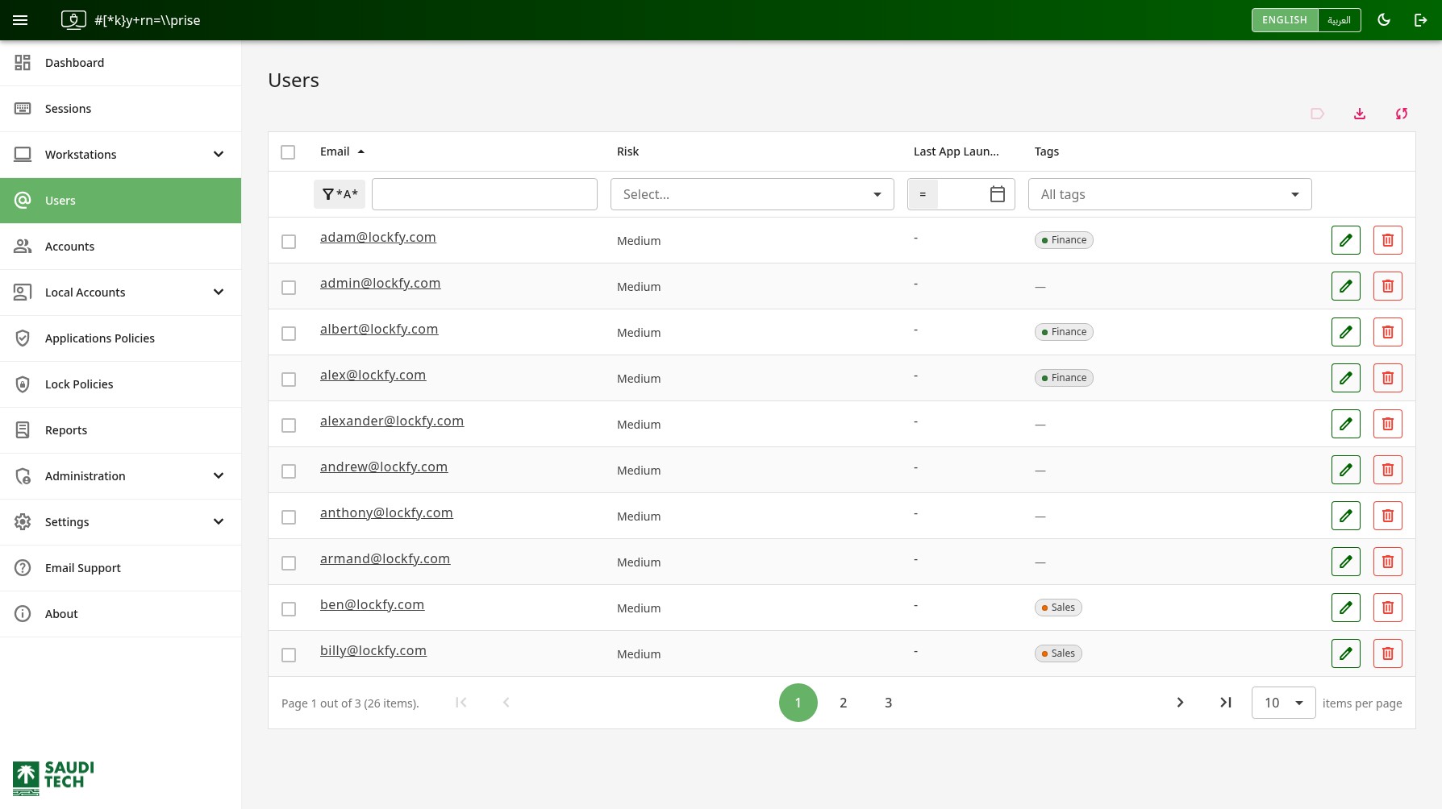Check the andrew@lockfy.com row checkbox
1442x809 pixels.
pyautogui.click(x=289, y=471)
